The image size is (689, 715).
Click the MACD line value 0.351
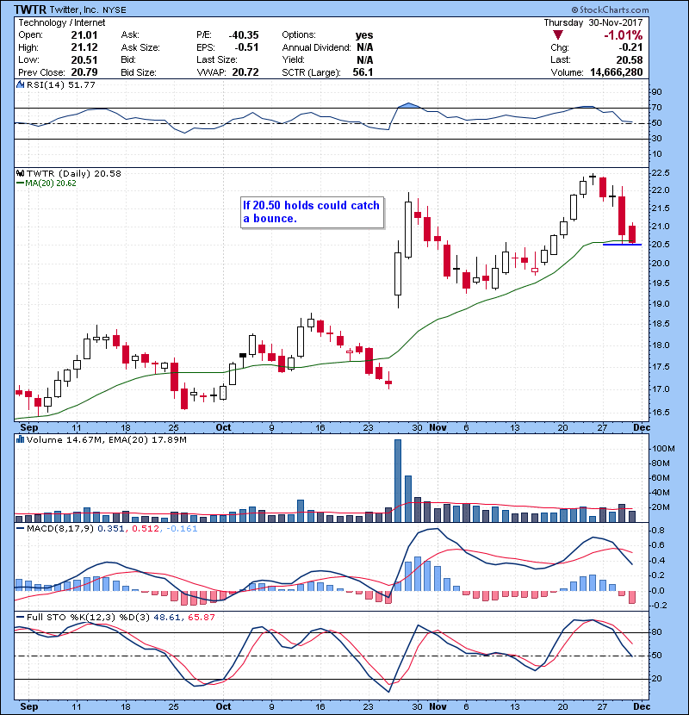click(111, 529)
